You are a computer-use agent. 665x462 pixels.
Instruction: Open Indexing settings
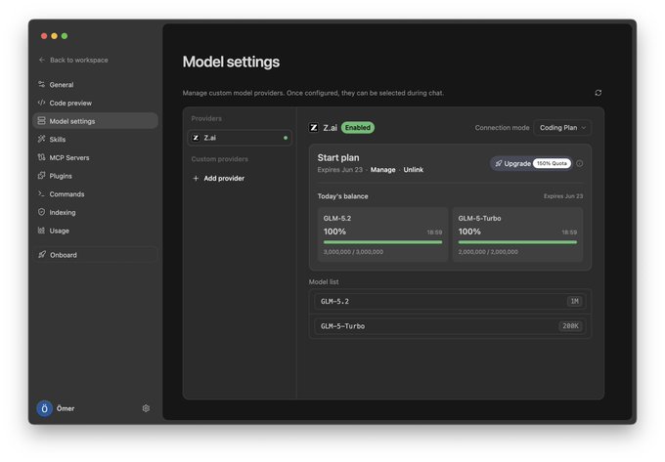pyautogui.click(x=95, y=212)
